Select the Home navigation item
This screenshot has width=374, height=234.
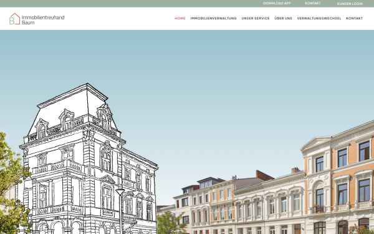point(180,18)
